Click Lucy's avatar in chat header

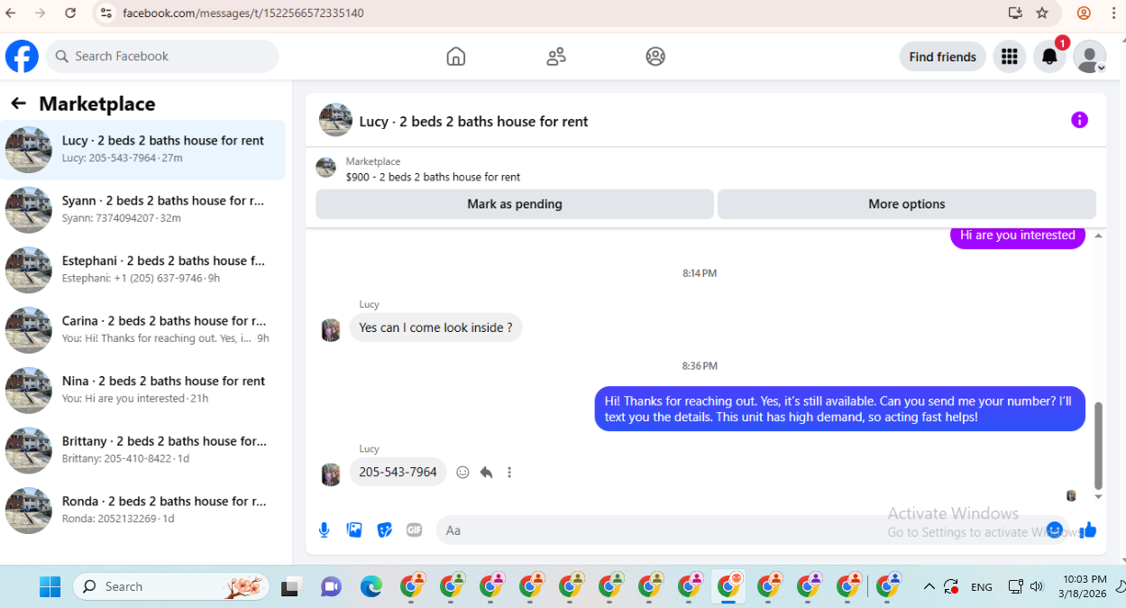[335, 120]
